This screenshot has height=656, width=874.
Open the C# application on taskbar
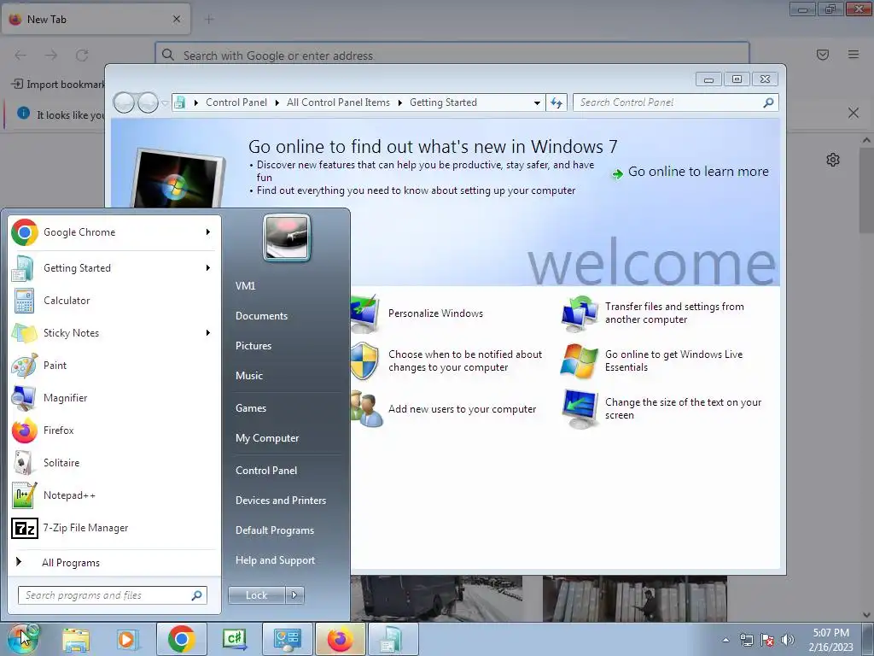point(235,639)
